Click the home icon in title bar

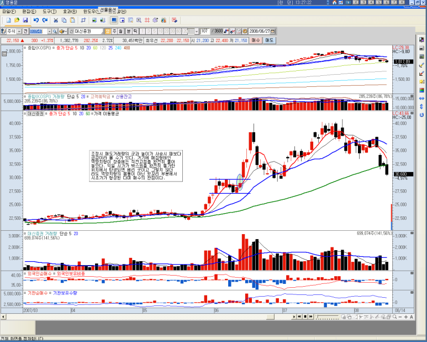pyautogui.click(x=335, y=2)
